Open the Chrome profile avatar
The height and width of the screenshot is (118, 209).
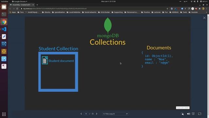[203, 9]
